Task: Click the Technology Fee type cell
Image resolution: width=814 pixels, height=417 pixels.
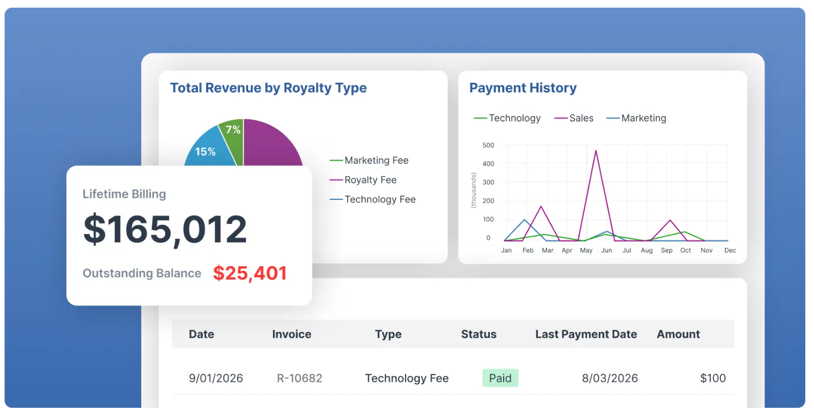Action: coord(407,378)
